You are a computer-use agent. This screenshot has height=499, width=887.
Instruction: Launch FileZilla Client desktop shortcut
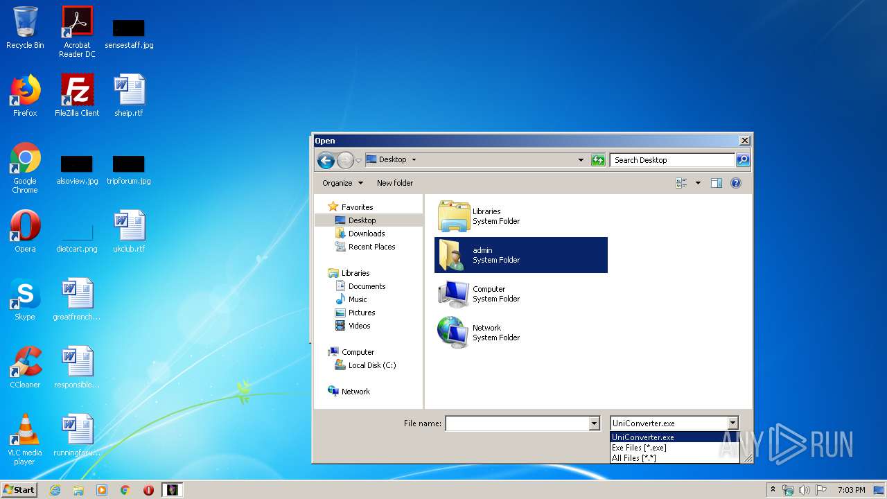tap(77, 96)
